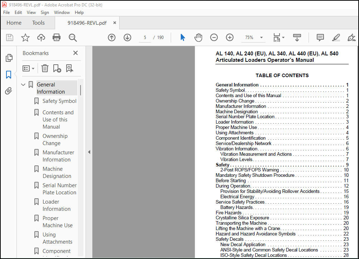This screenshot has width=359, height=259.
Task: Open the zoom level 75% dropdown
Action: pos(261,38)
